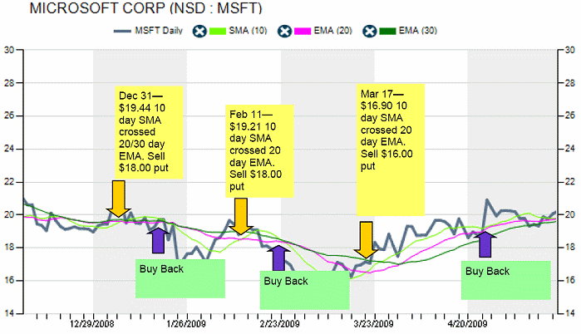Click the MICROSOFT CORP (NSD : MSFT) title

tap(146, 8)
